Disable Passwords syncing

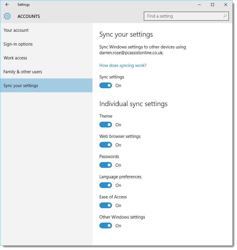(106, 165)
